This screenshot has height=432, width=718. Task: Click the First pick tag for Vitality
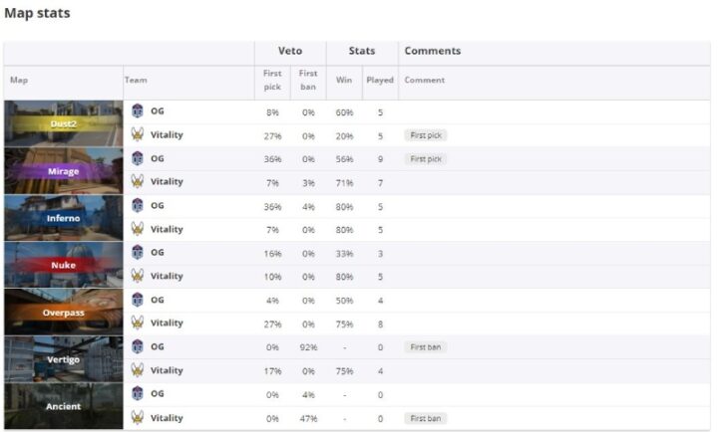(x=426, y=135)
